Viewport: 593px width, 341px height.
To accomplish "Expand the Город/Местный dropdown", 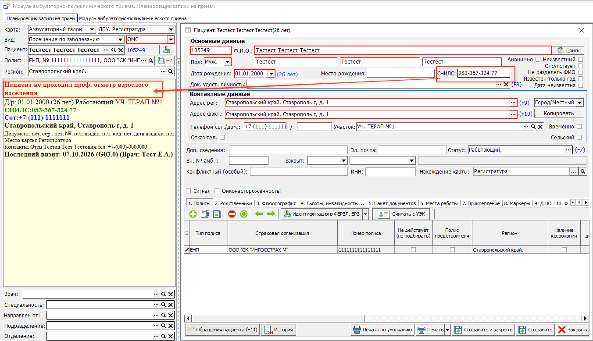I will (x=579, y=103).
